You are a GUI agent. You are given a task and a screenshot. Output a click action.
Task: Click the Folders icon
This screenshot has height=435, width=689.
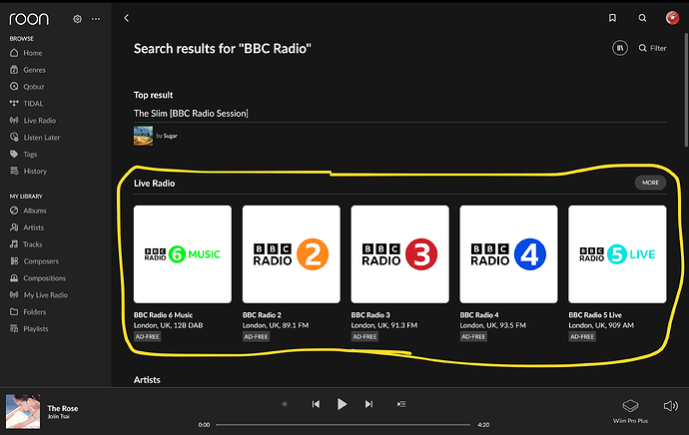14,311
